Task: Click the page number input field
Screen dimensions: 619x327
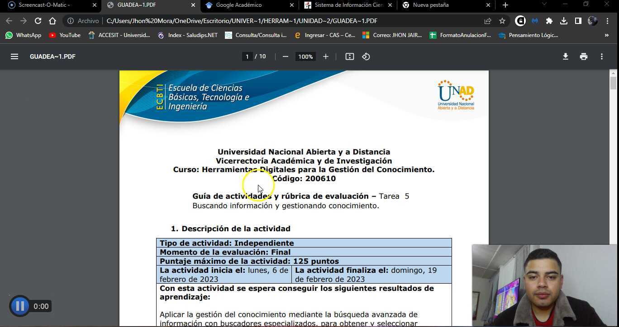Action: point(247,56)
